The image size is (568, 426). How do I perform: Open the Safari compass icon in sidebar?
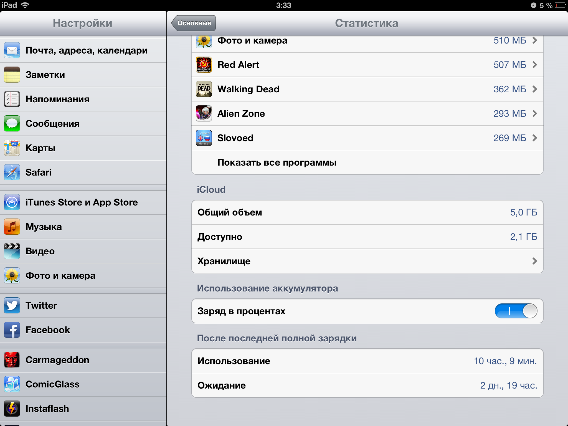[x=12, y=172]
